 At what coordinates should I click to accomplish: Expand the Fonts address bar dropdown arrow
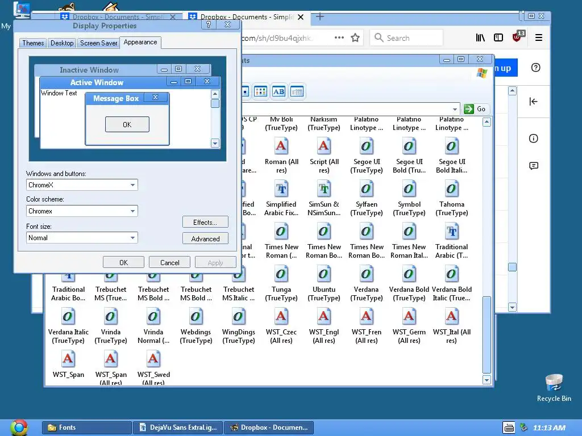455,109
